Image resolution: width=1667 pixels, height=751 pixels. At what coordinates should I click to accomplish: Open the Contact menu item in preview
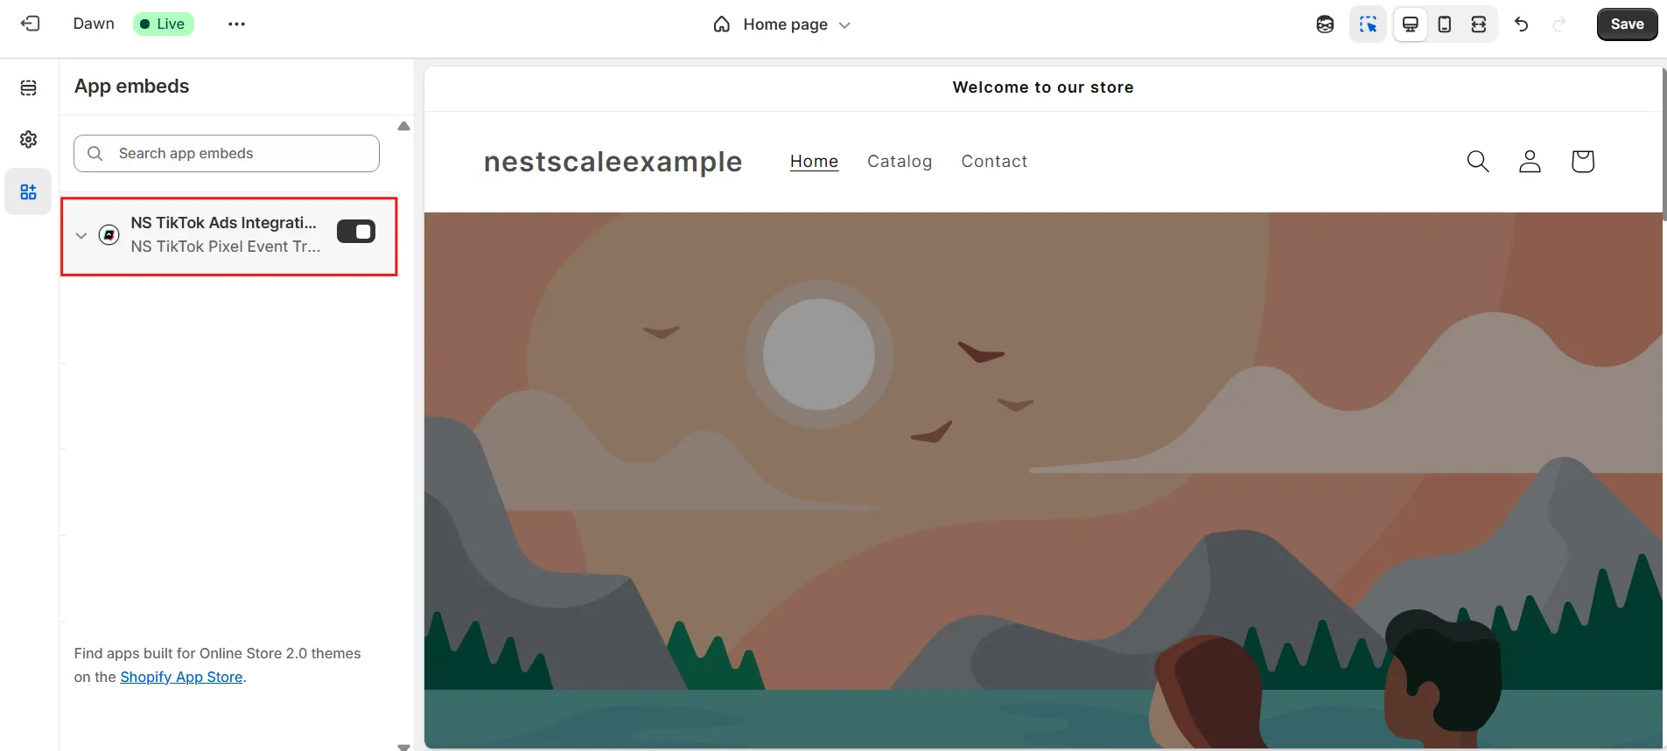click(994, 161)
